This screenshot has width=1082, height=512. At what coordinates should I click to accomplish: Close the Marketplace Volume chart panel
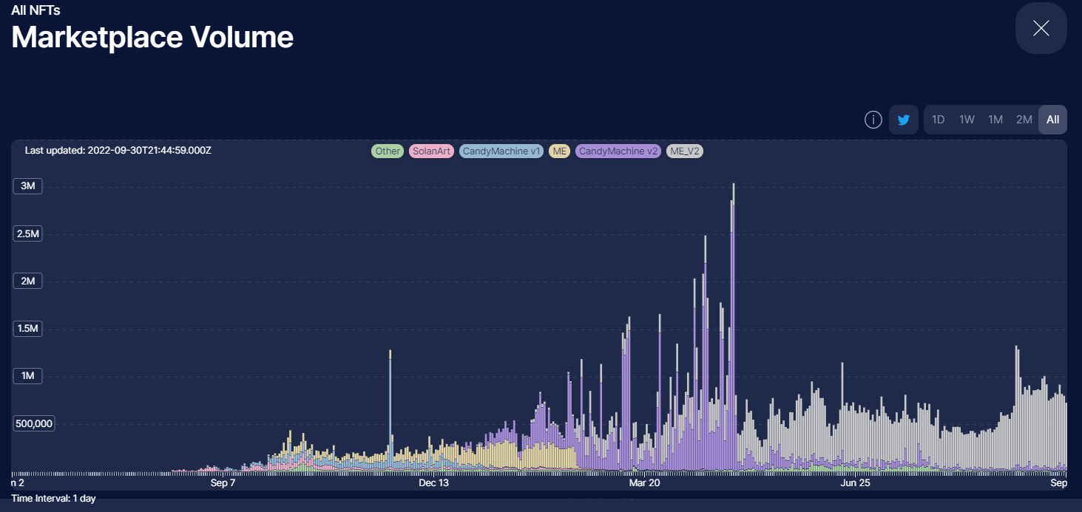click(1041, 28)
